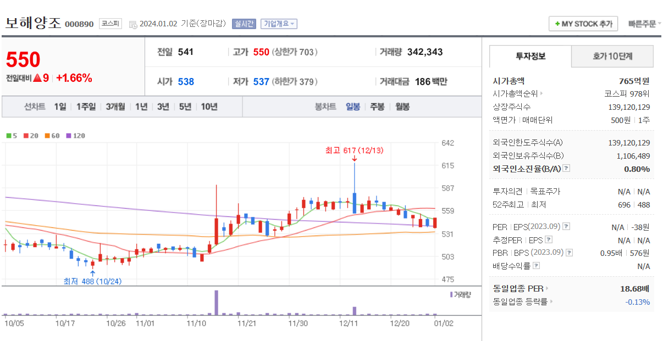
Task: Click the help icon next to PER EPS(2023.09)
Action: [566, 226]
